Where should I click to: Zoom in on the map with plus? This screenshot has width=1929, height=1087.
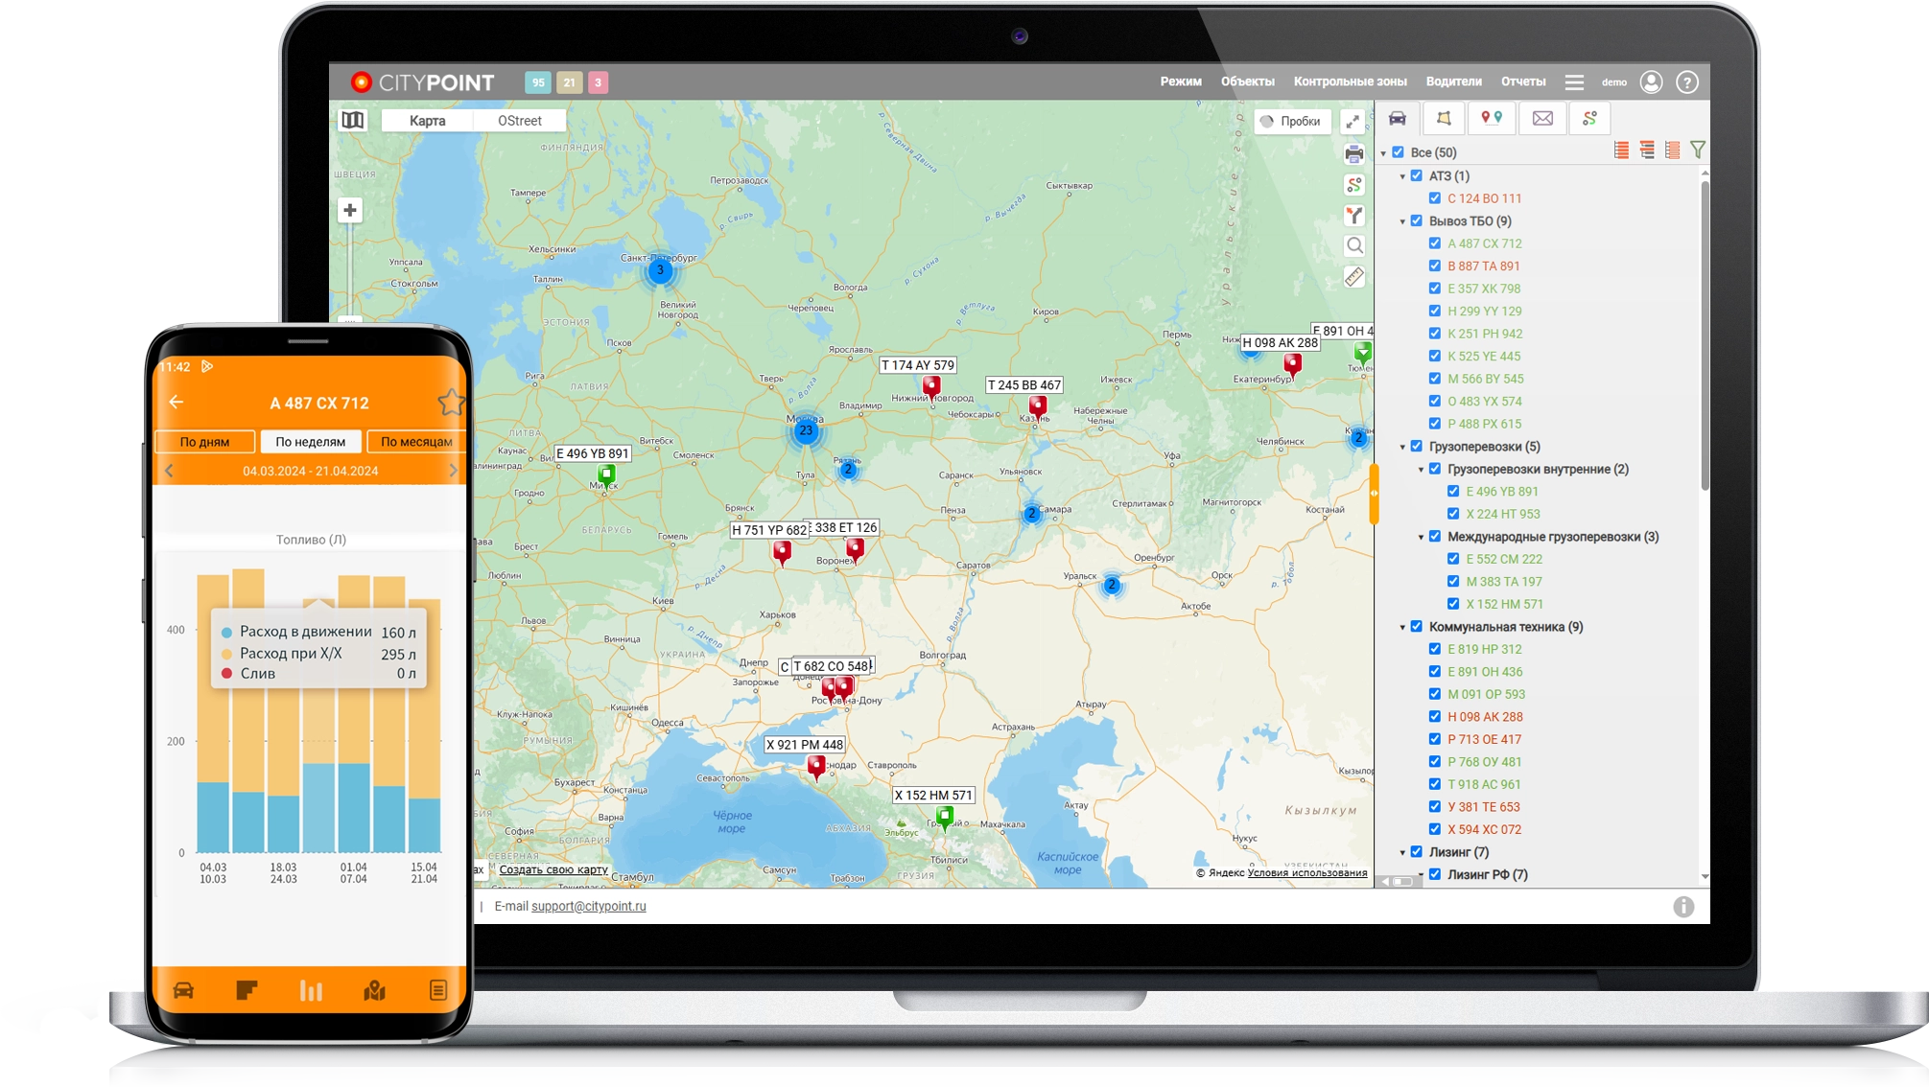tap(350, 211)
